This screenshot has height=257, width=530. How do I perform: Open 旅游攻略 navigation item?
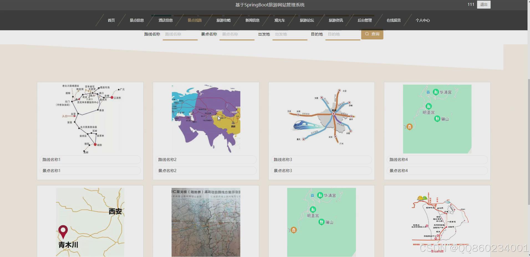point(223,20)
